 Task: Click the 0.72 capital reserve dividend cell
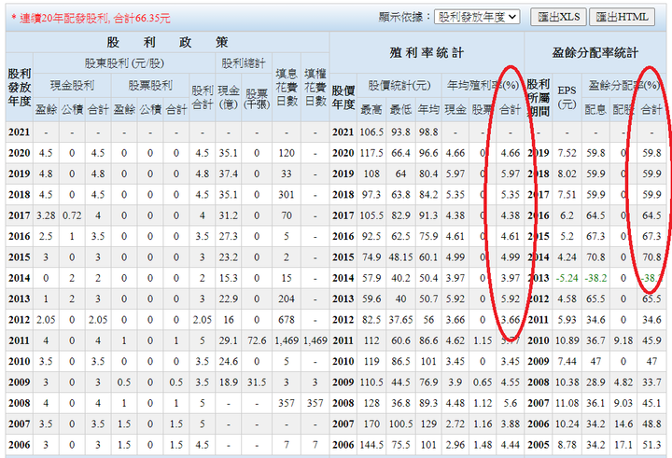72,215
